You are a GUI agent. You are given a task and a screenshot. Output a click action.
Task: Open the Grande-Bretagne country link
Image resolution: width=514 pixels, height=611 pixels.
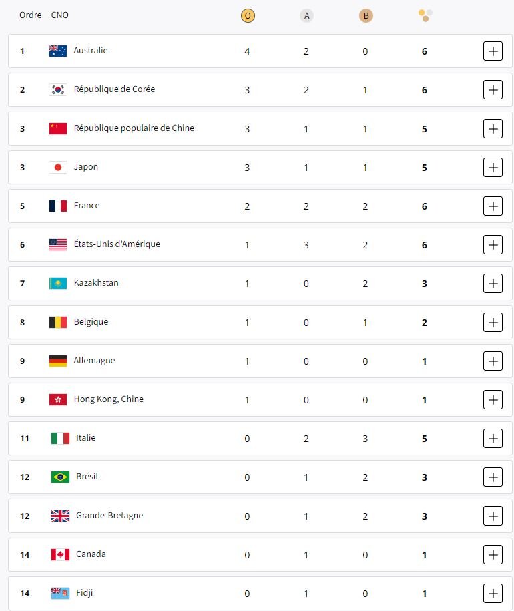109,516
